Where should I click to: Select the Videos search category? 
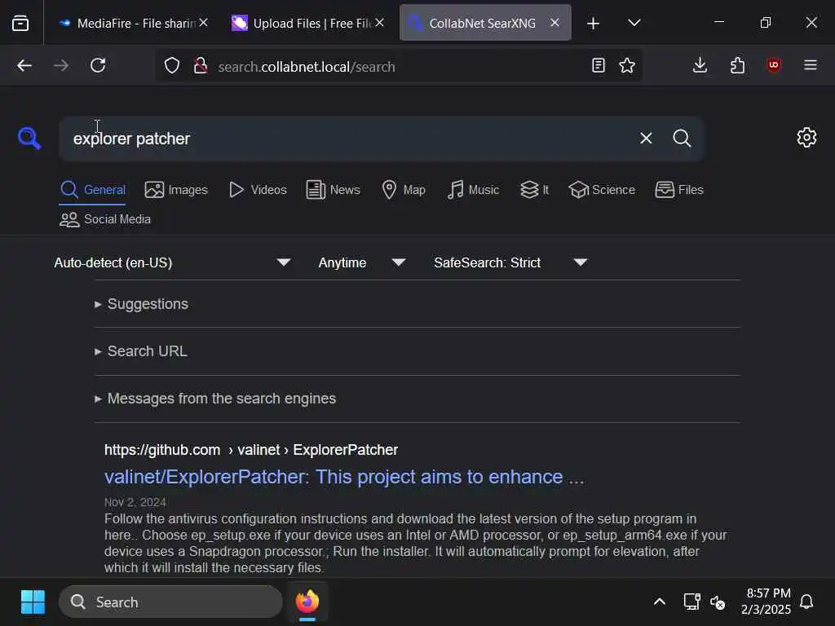pyautogui.click(x=258, y=190)
